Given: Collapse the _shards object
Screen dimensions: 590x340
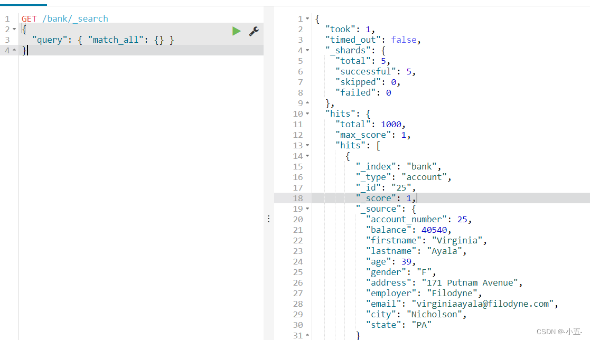Looking at the screenshot, I should (308, 50).
